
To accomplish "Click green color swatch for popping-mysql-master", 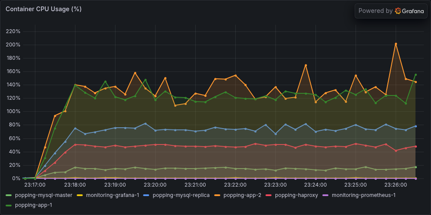I will [x=9, y=196].
